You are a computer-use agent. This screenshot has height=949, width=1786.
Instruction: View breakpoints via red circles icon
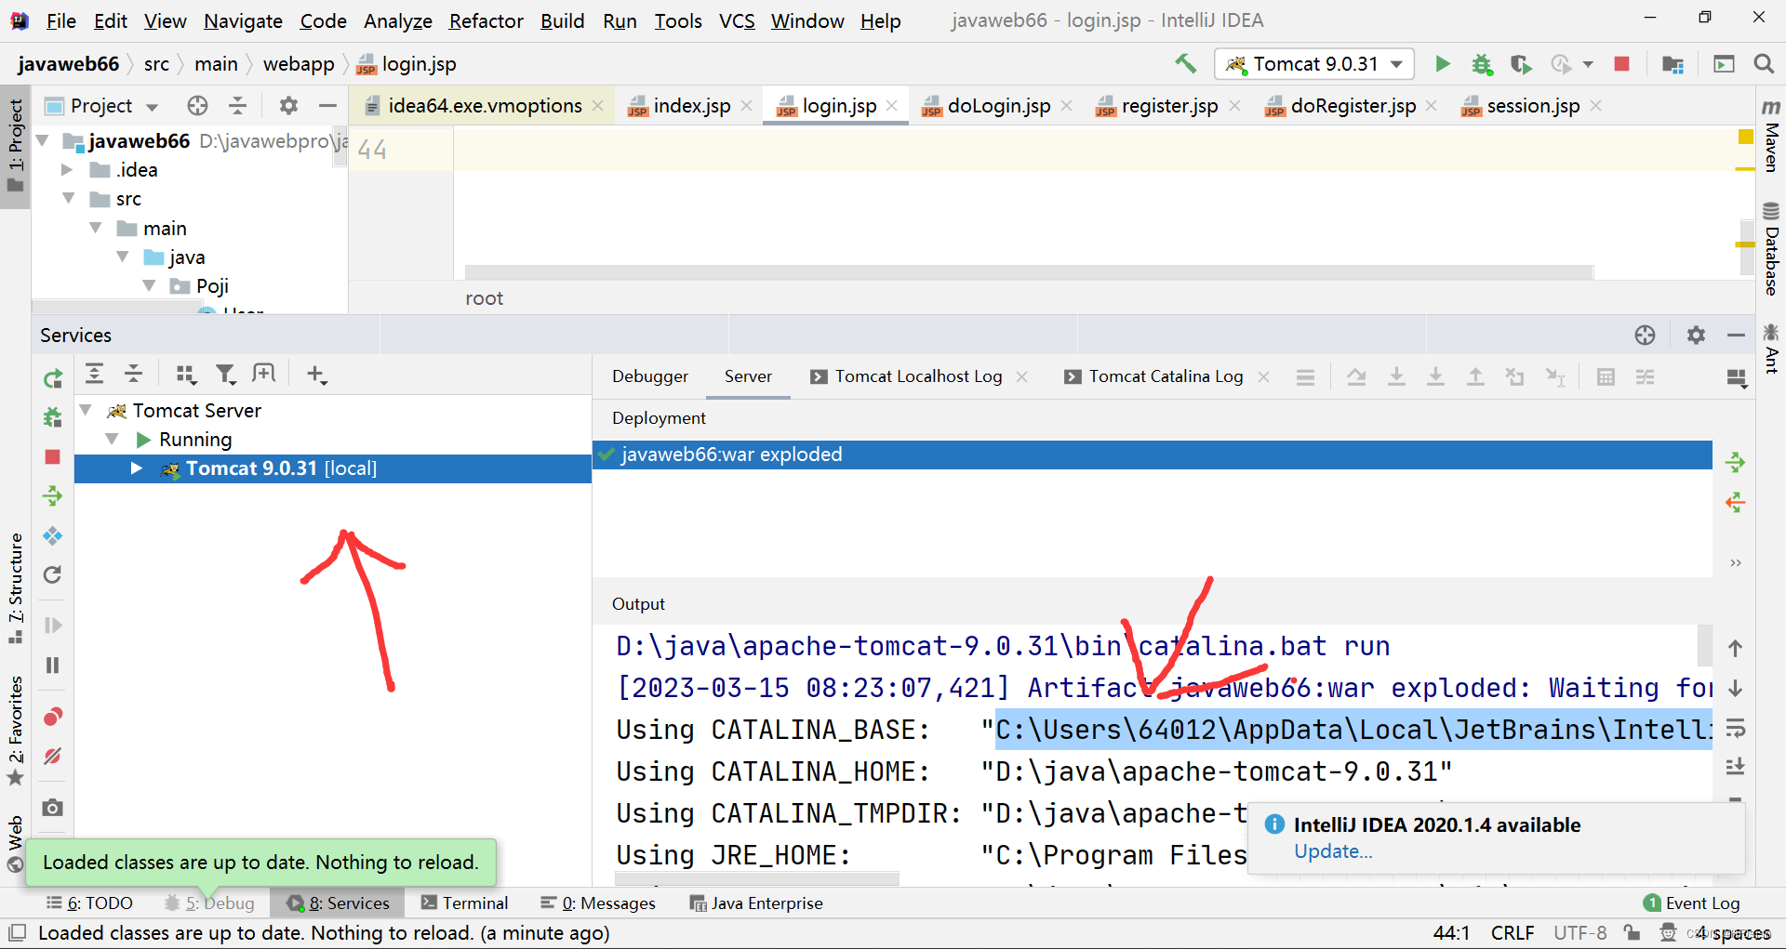click(53, 717)
